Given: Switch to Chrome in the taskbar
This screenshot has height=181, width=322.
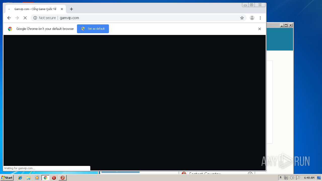Looking at the screenshot, I should click(46, 178).
